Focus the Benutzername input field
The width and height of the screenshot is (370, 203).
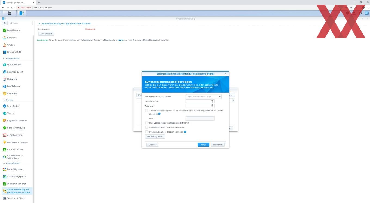pyautogui.click(x=200, y=101)
